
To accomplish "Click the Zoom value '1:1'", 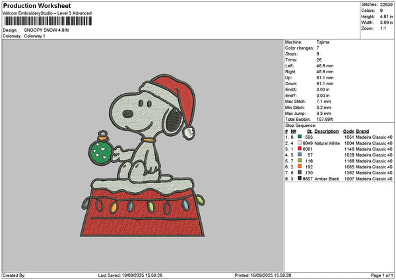I will tap(383, 28).
